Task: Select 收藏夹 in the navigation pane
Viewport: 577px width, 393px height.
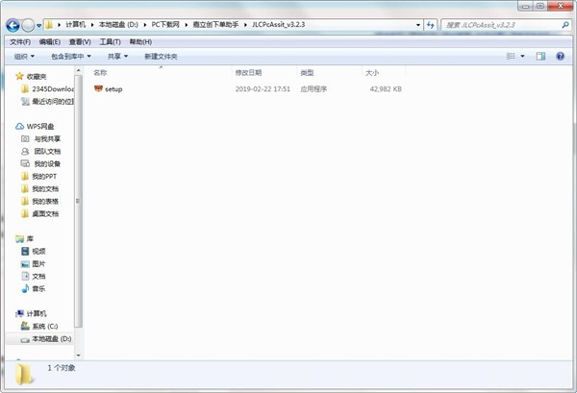Action: click(x=32, y=77)
